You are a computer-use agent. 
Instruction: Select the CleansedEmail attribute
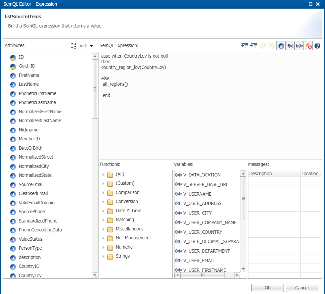[33, 194]
